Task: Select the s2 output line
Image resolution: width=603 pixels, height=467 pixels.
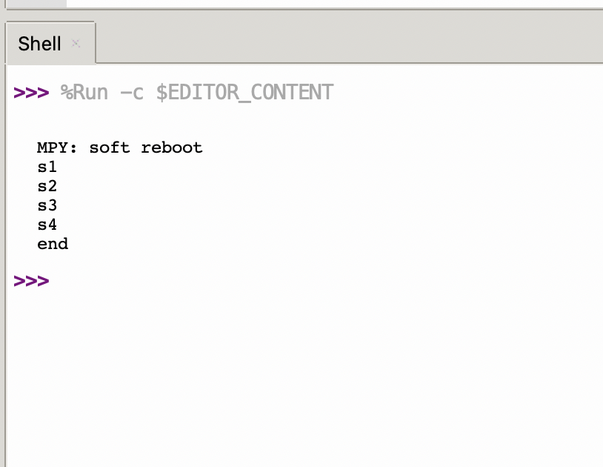Action: pos(47,185)
